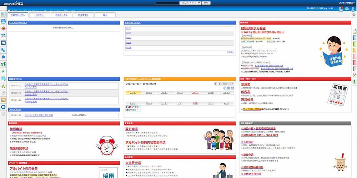The image size is (357, 178).
Task: Jump to first schedule period double-left arrow
Action: pyautogui.click(x=215, y=84)
